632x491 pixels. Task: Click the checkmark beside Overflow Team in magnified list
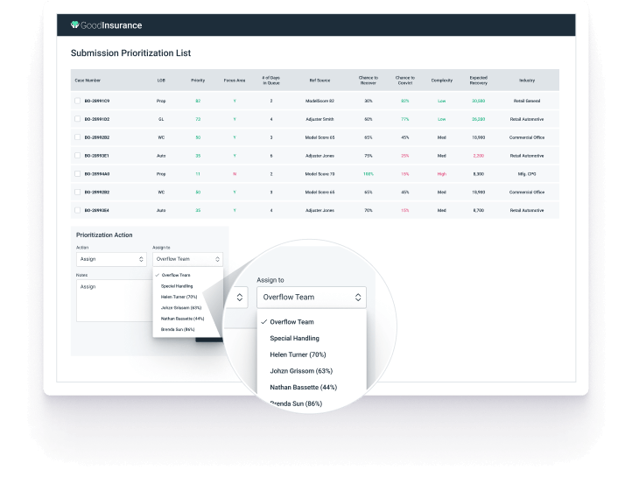tap(263, 322)
